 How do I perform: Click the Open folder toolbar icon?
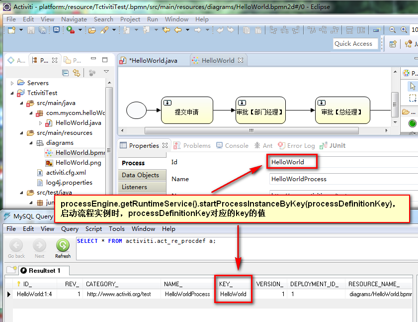92,30
